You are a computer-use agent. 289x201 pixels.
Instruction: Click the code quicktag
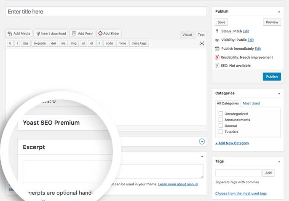click(109, 43)
